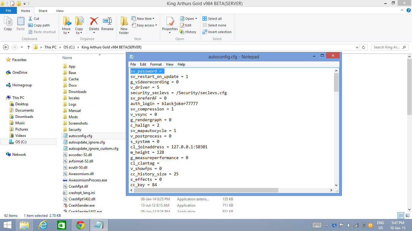
Task: Show hidden tray icons arrow
Action: 327,225
